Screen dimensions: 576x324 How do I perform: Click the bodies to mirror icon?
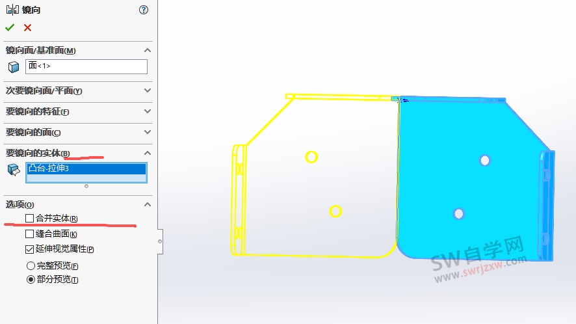pos(14,170)
